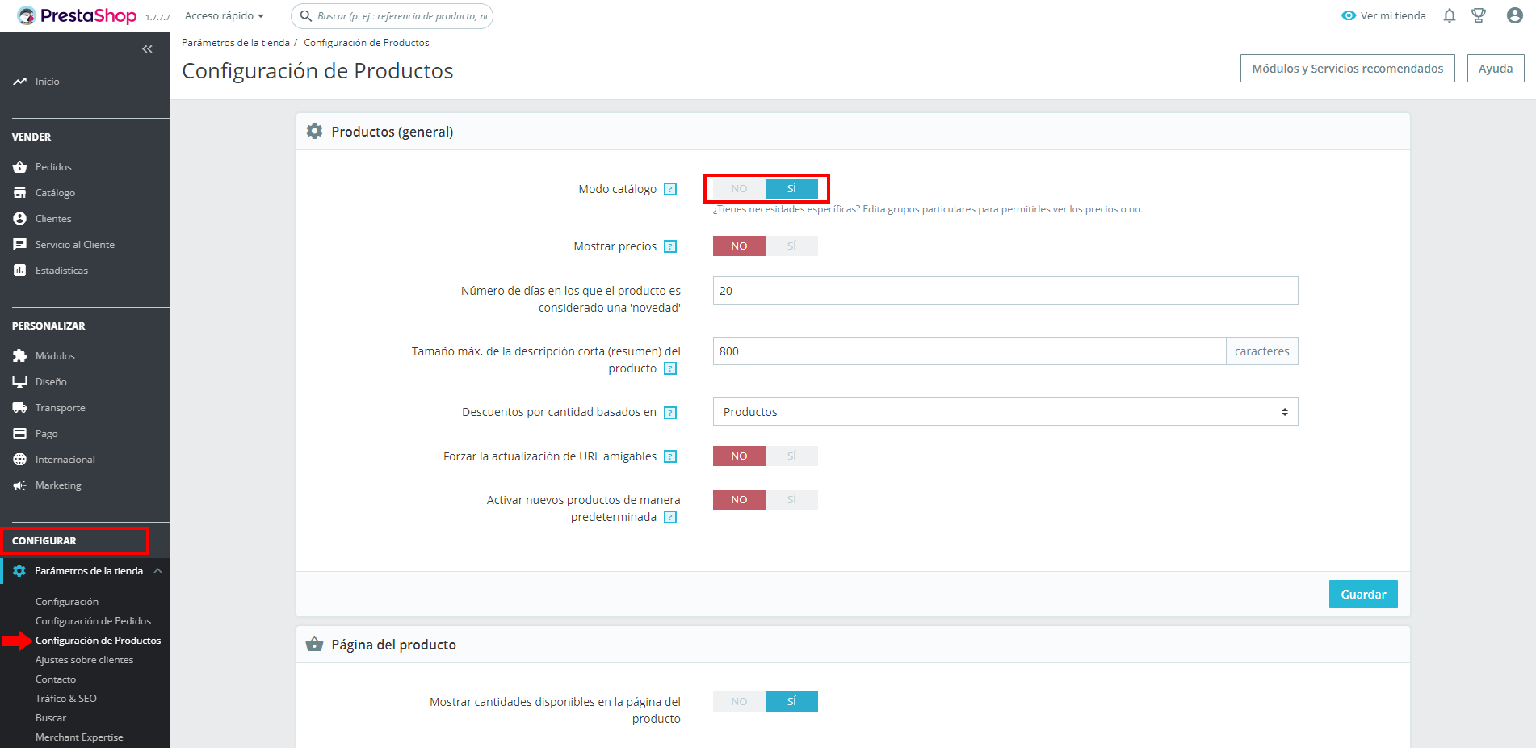1536x748 pixels.
Task: Focus the description max size field 800
Action: [x=969, y=351]
